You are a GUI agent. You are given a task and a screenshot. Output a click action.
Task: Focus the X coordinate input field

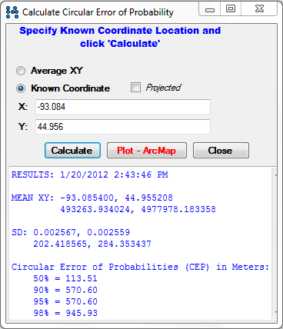(123, 107)
